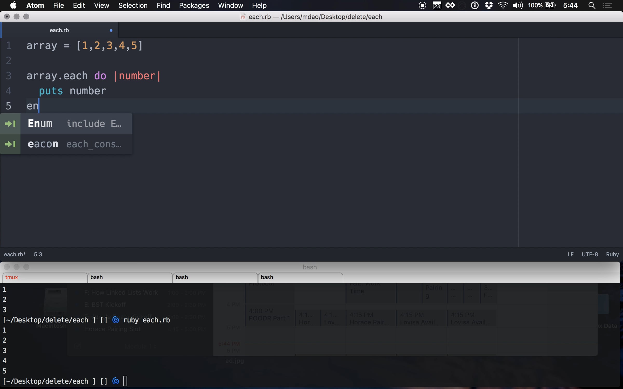
Task: Open the Atom application menu
Action: [x=35, y=5]
